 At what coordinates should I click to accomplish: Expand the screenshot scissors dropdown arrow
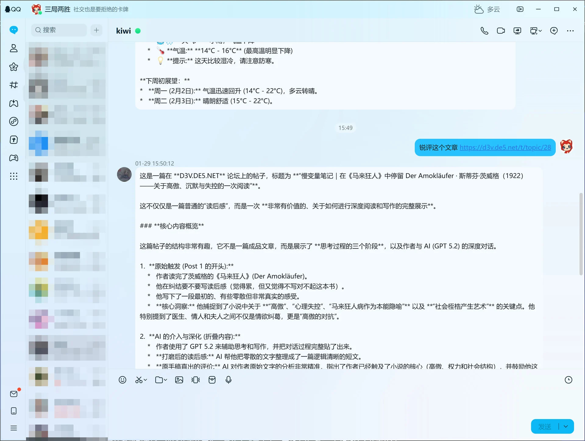tap(145, 380)
